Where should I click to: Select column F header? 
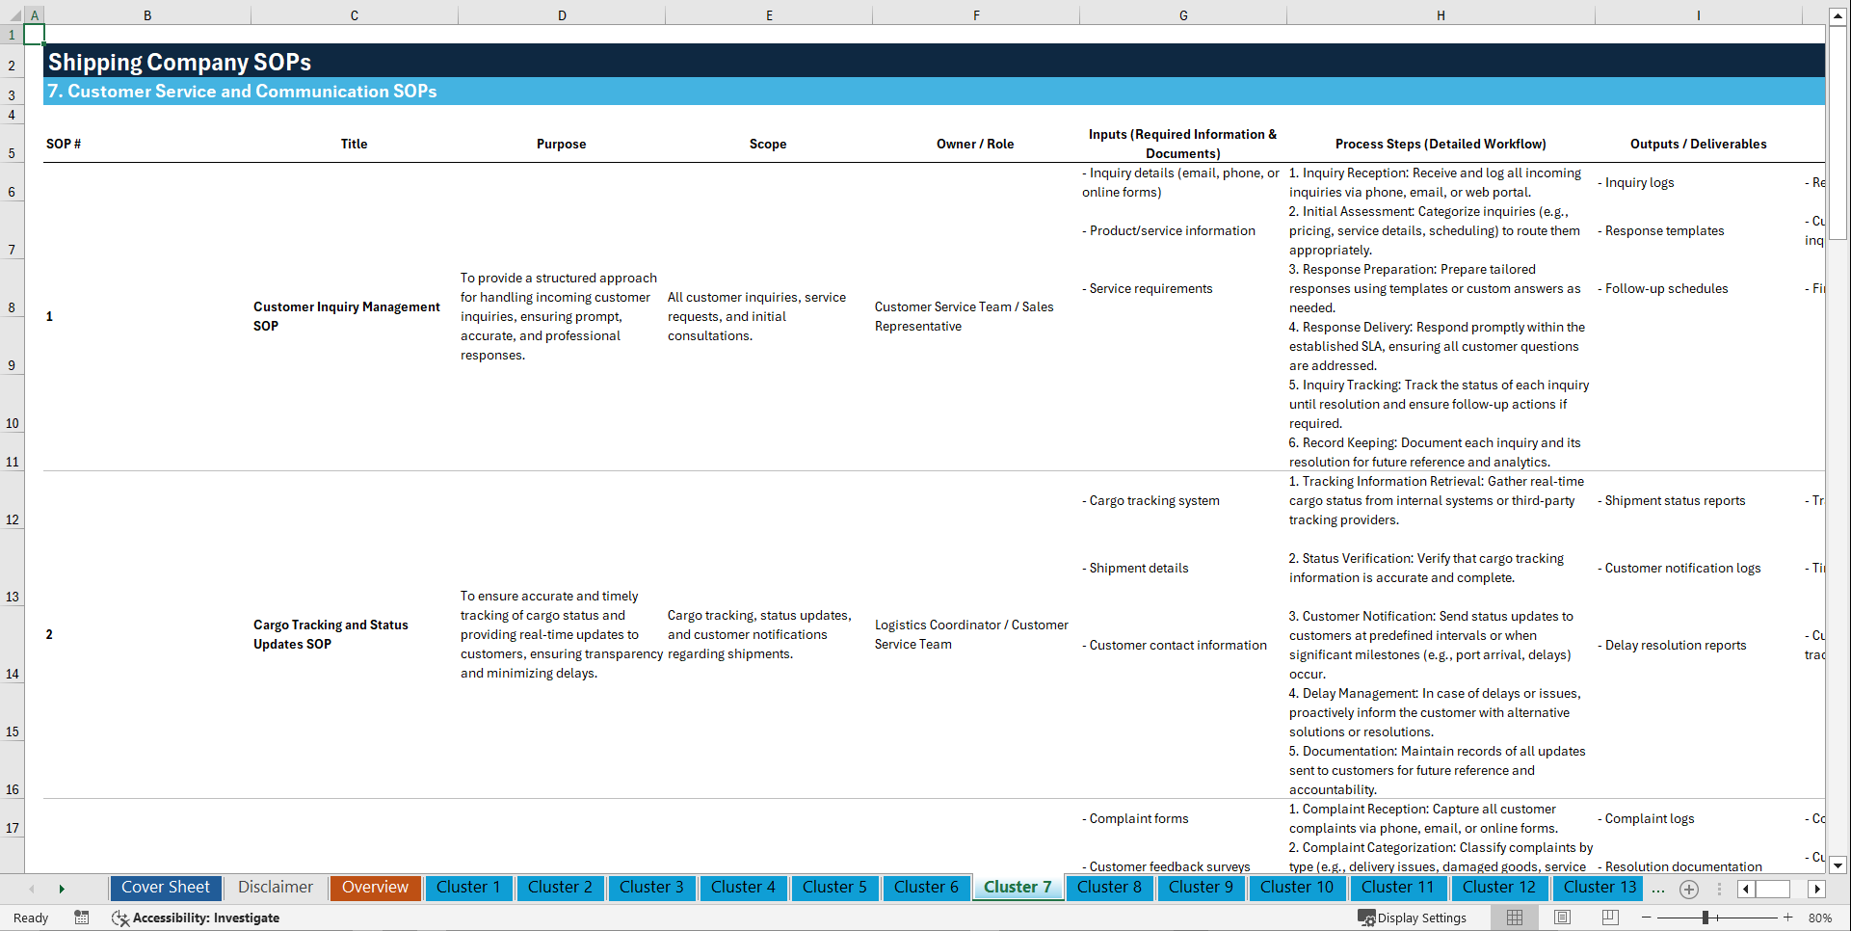click(976, 15)
